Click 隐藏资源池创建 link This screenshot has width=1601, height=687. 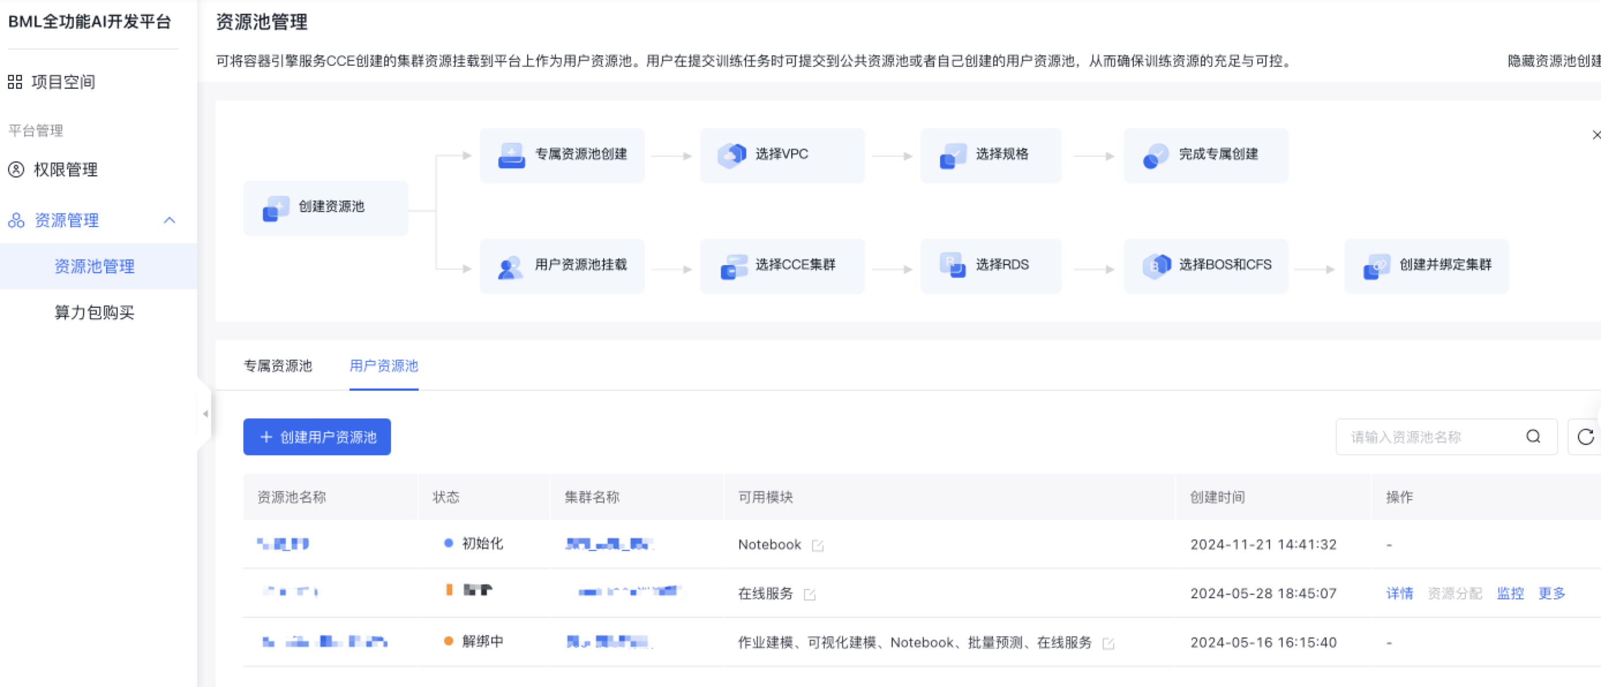(1554, 61)
